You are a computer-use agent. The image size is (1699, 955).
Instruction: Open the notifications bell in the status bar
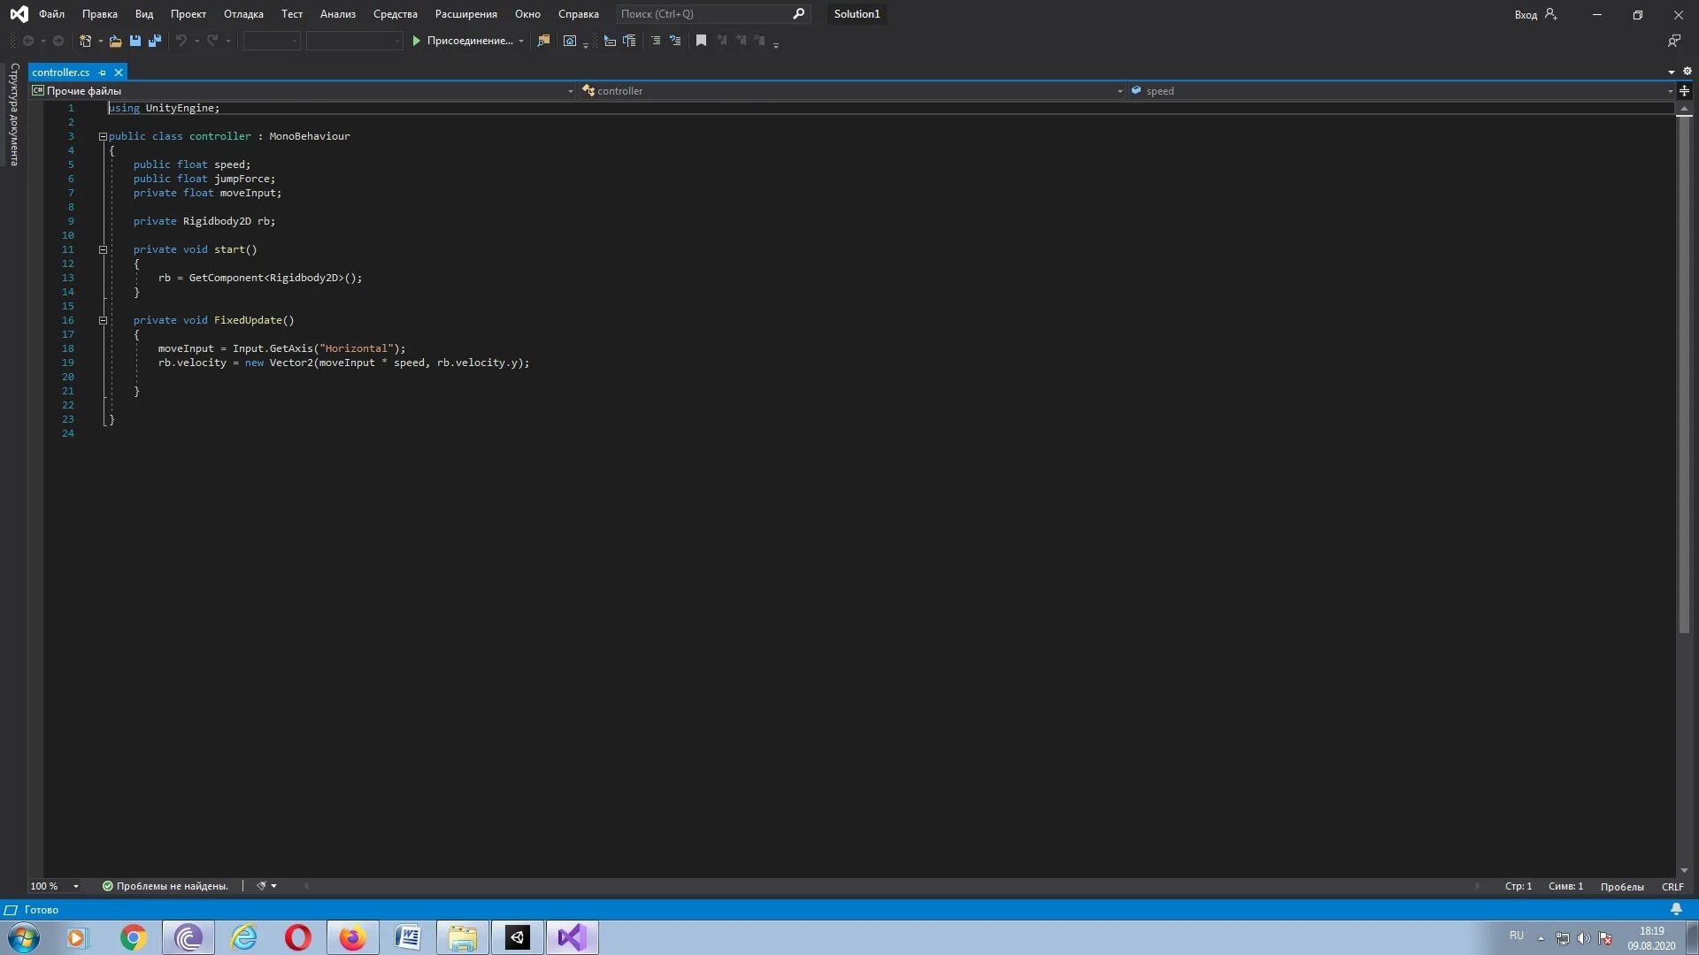click(x=1676, y=909)
